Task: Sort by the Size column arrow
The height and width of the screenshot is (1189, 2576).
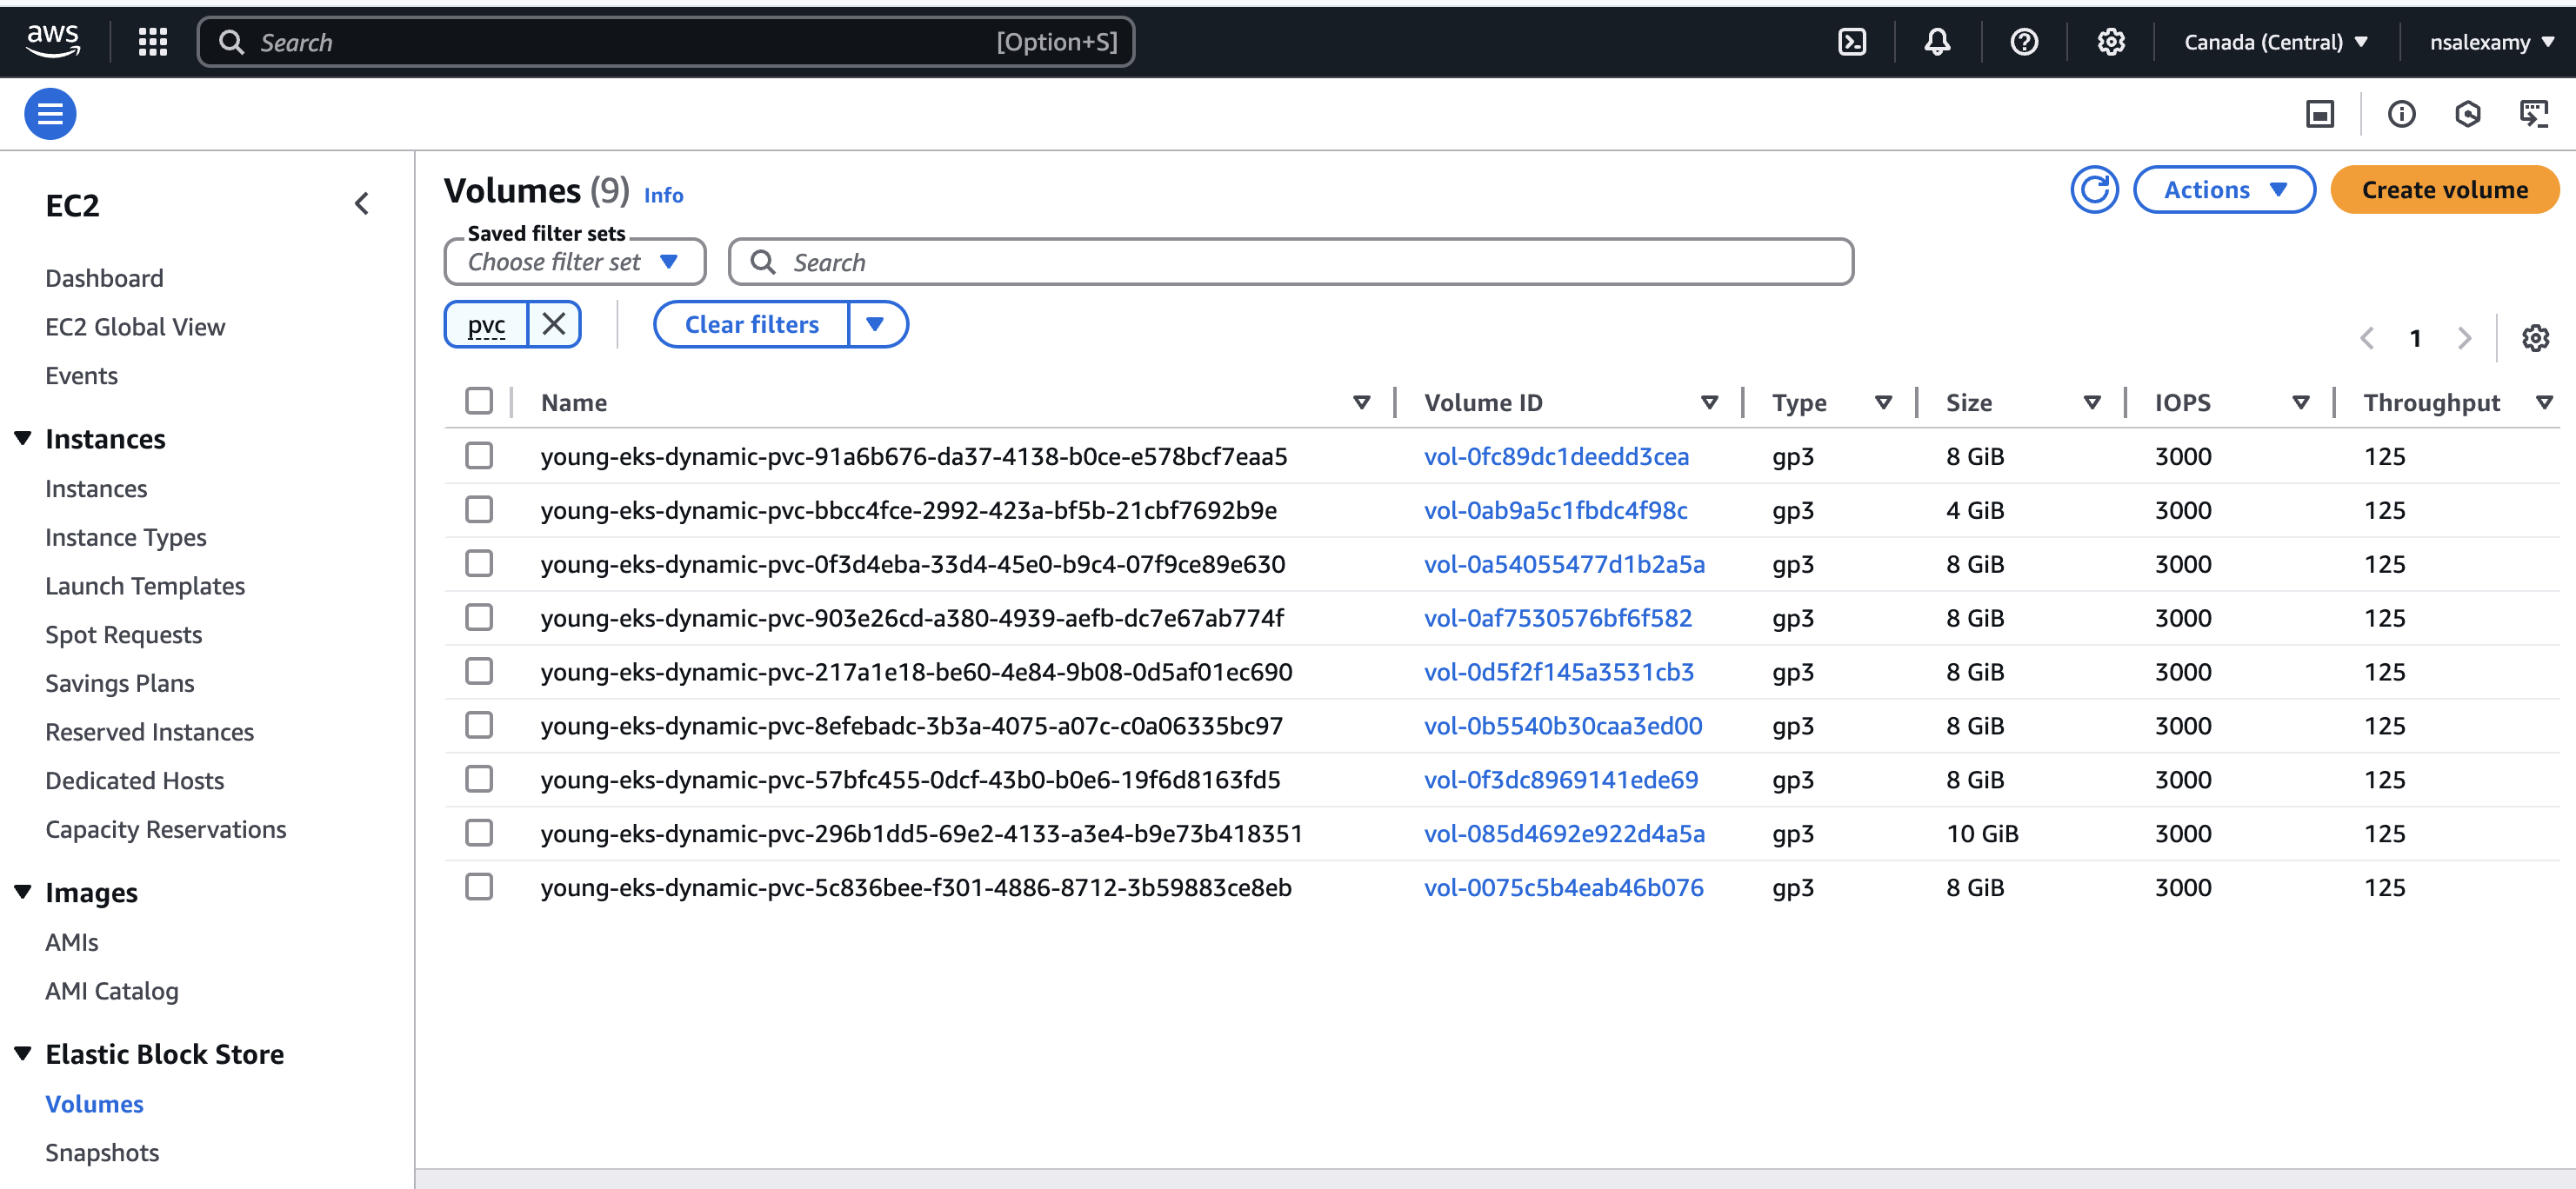Action: coord(2091,402)
